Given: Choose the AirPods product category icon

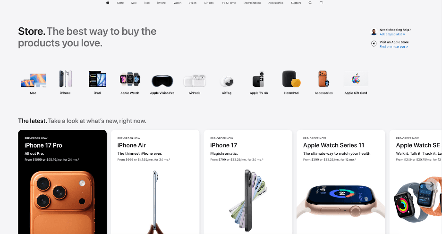Looking at the screenshot, I should tap(195, 81).
